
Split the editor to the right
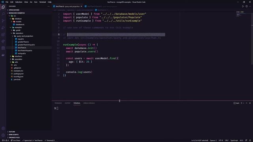pos(247,6)
